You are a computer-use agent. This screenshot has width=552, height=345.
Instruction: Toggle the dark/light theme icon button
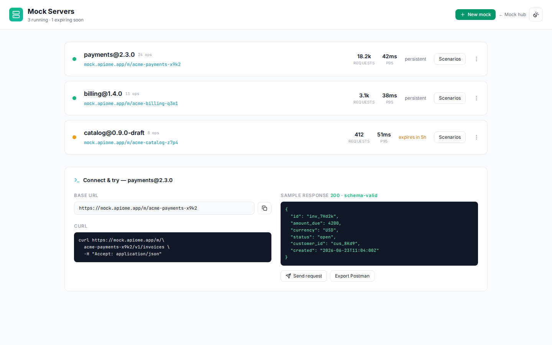[536, 15]
